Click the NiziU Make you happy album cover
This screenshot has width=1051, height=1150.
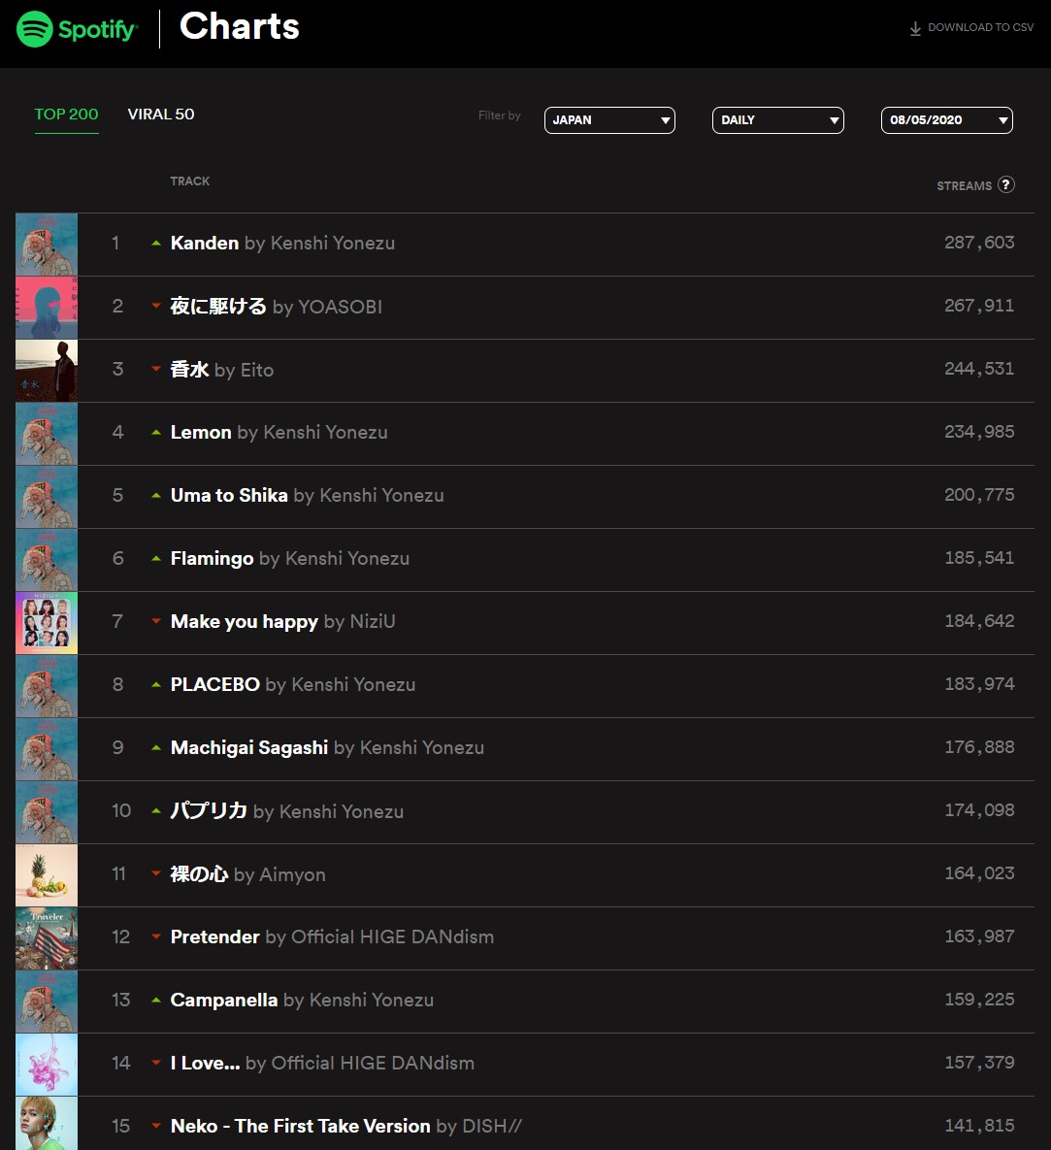(x=47, y=623)
